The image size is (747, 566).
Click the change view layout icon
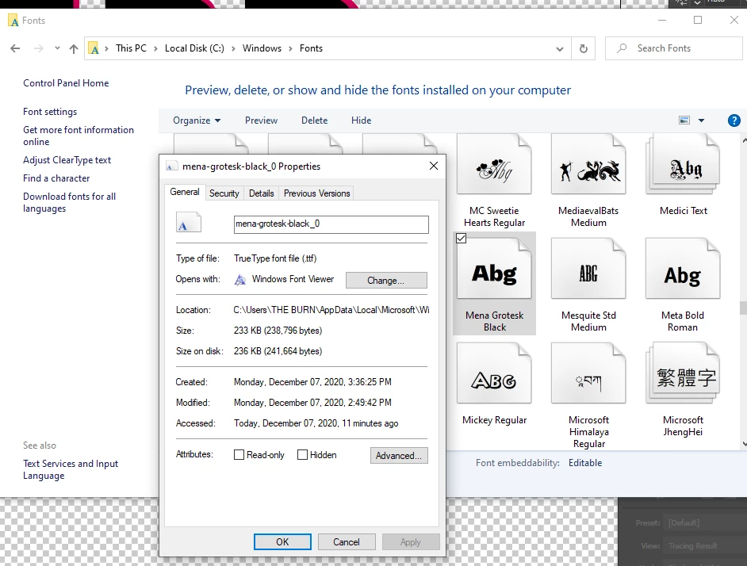coord(684,120)
